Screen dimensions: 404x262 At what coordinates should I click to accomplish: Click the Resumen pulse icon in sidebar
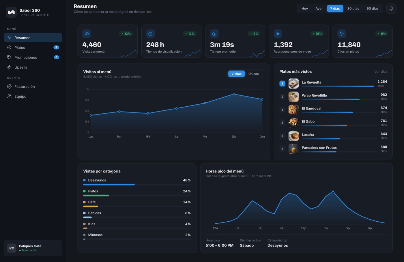pyautogui.click(x=9, y=37)
